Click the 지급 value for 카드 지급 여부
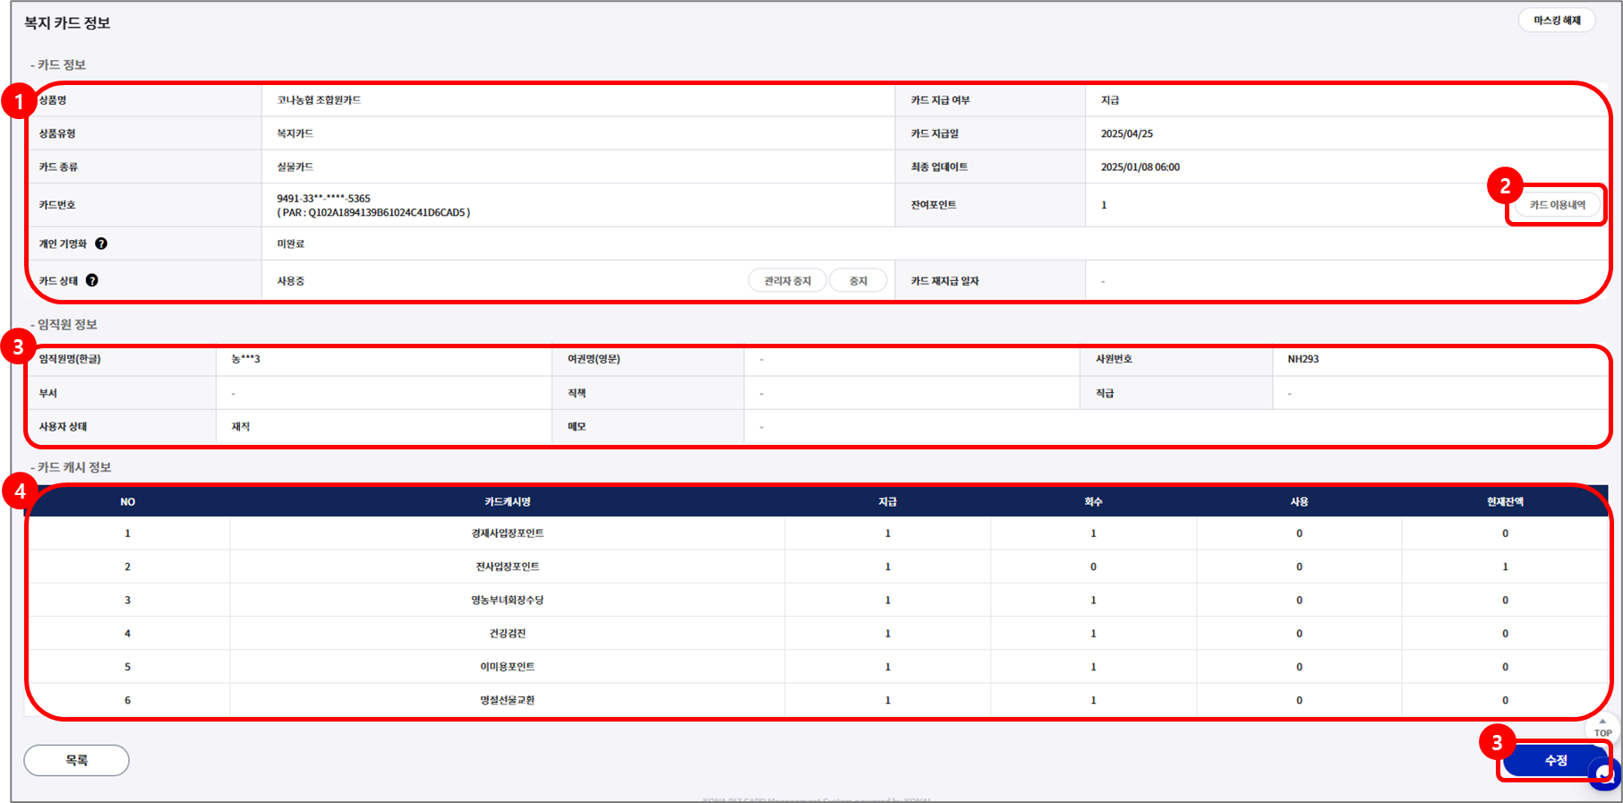 coord(1110,100)
